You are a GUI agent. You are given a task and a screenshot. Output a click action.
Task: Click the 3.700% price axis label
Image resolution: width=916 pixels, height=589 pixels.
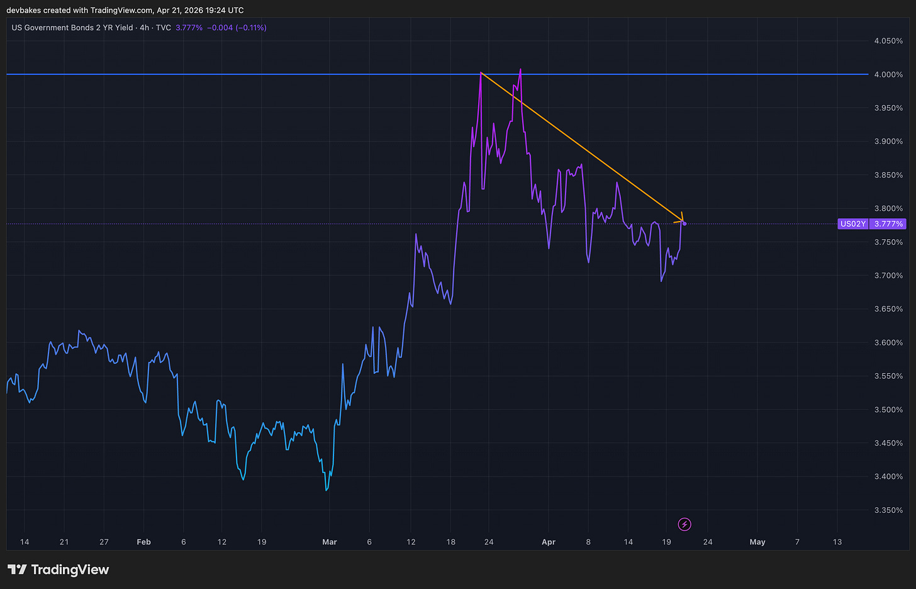click(888, 276)
